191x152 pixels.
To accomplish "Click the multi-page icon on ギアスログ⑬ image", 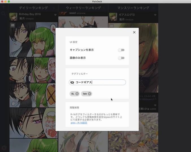I will pos(111,26).
